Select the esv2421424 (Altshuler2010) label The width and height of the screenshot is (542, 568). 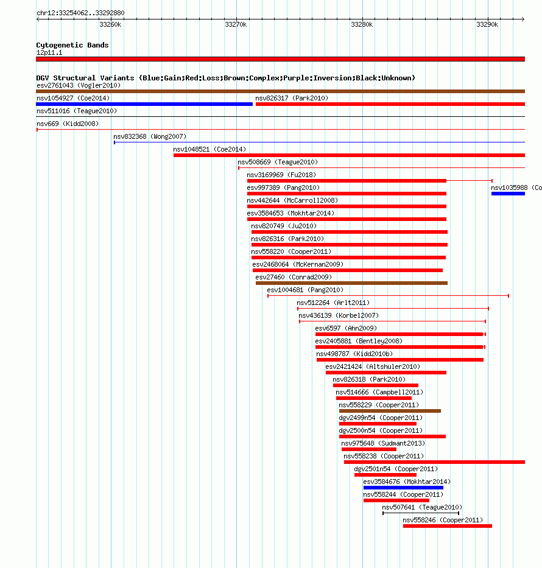coord(373,366)
